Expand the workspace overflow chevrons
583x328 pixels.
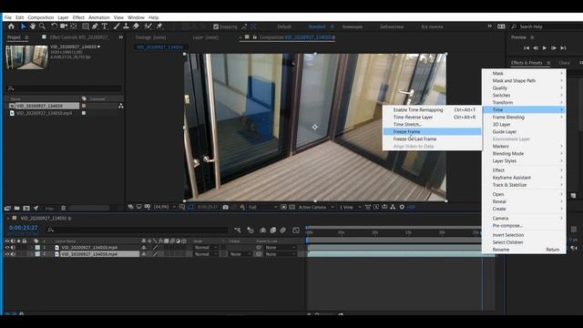490,26
